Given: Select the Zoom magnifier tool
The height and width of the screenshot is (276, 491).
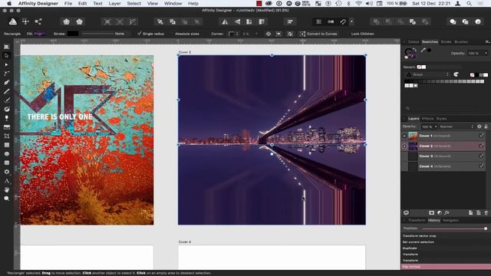Looking at the screenshot, I should tap(6, 199).
